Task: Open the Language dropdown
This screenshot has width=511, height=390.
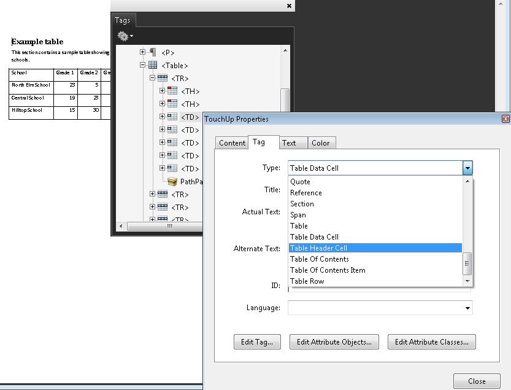Action: coord(467,307)
